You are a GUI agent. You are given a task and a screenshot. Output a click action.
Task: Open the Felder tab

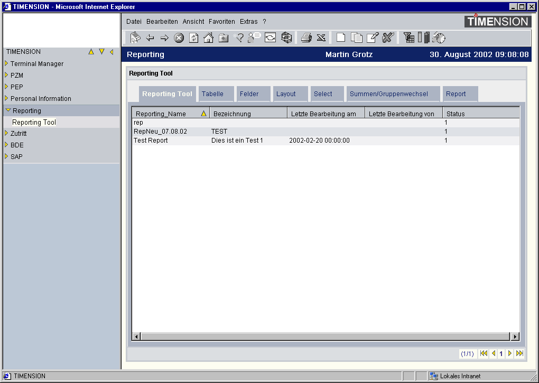[x=249, y=94]
